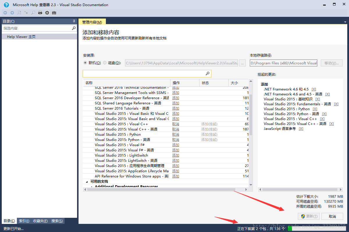Click the find in topic magnifier icon

[x=33, y=13]
